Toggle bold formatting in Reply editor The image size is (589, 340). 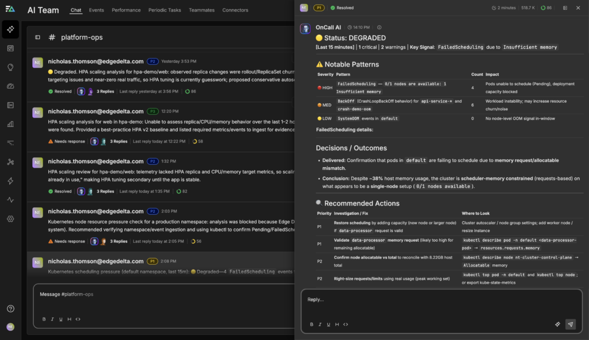(312, 324)
